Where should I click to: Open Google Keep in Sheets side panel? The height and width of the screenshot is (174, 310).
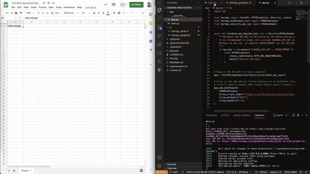click(151, 24)
